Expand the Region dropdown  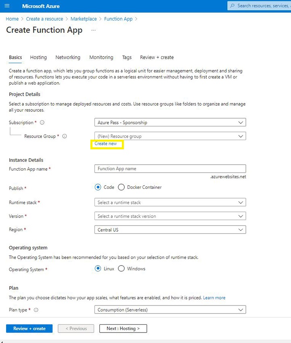coord(170,230)
